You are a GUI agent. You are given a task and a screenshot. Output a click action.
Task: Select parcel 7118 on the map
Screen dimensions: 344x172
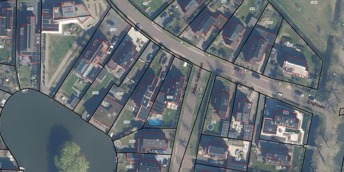[x=113, y=30]
